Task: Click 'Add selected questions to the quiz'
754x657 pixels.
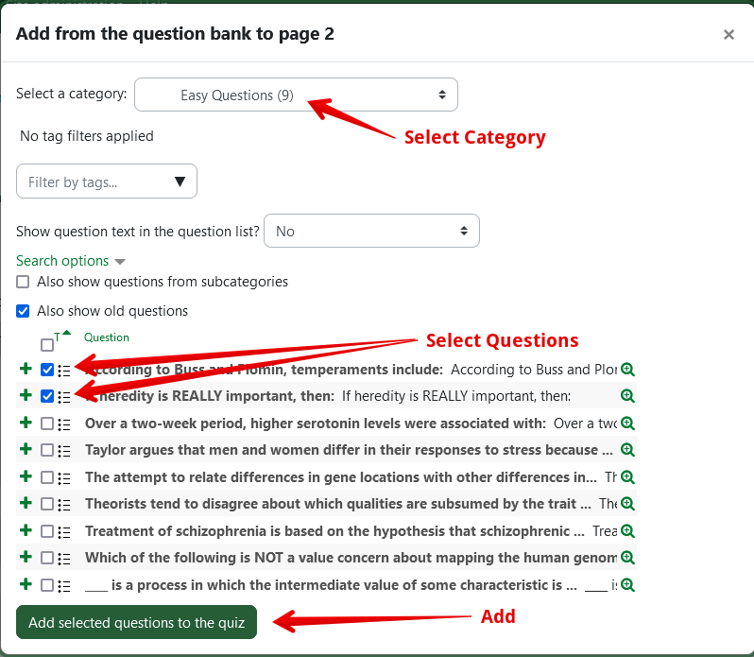Action: pyautogui.click(x=136, y=622)
